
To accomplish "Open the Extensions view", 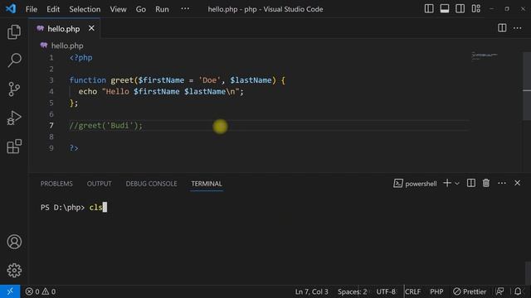I will [x=14, y=147].
